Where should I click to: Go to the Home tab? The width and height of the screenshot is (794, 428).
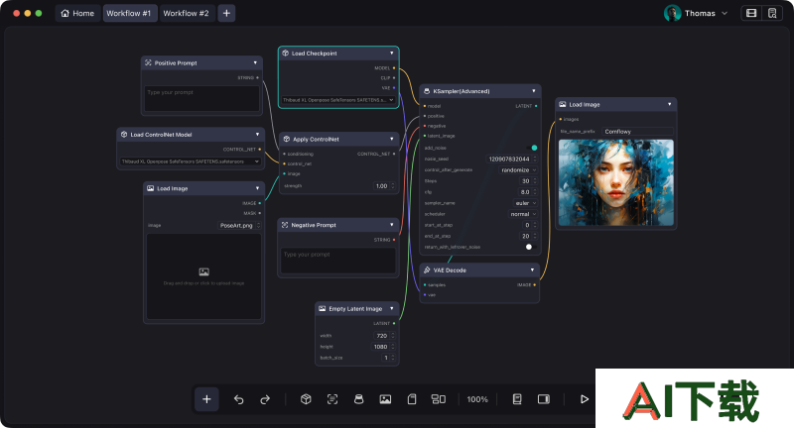[76, 13]
